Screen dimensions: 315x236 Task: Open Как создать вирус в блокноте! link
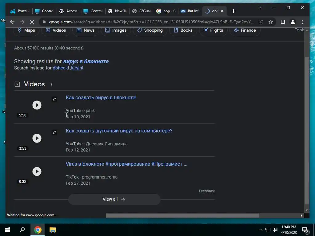click(x=101, y=97)
